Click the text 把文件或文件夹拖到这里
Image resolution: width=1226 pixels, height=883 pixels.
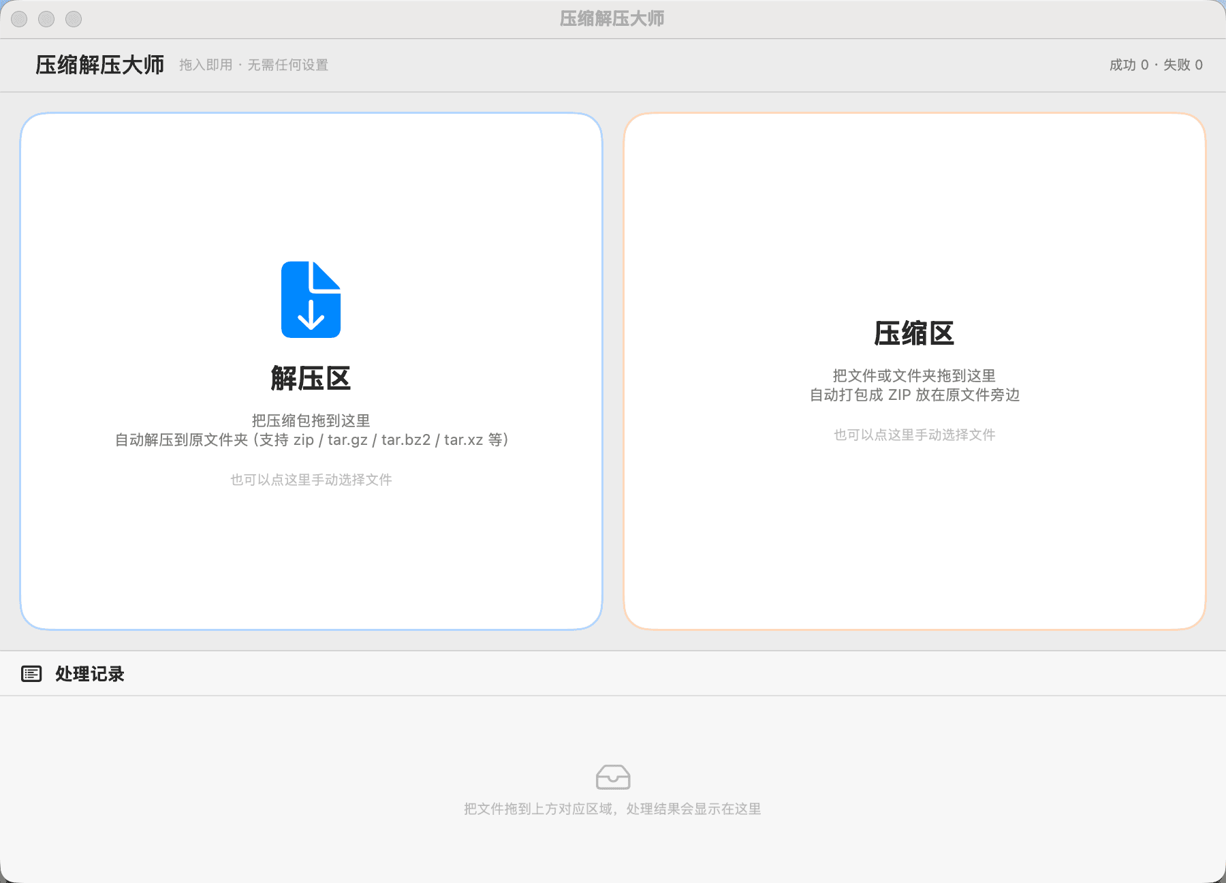pos(914,375)
